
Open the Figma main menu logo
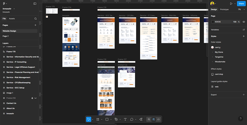click(4, 4)
